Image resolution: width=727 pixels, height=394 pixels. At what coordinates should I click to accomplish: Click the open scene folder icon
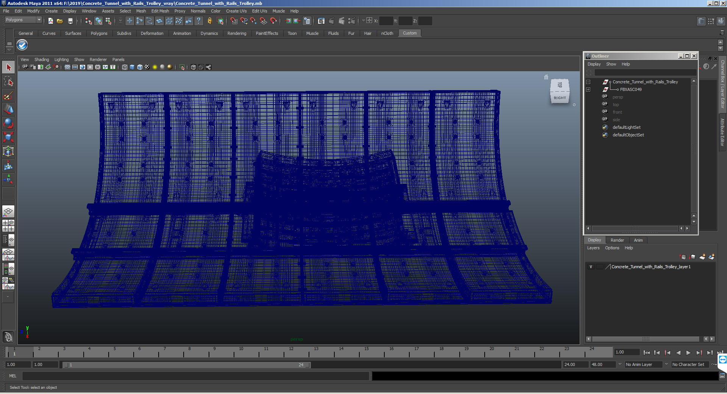[60, 21]
